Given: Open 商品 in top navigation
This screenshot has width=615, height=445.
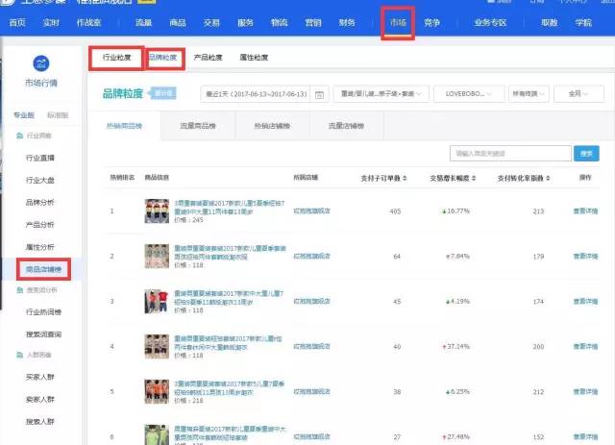Looking at the screenshot, I should pos(178,23).
